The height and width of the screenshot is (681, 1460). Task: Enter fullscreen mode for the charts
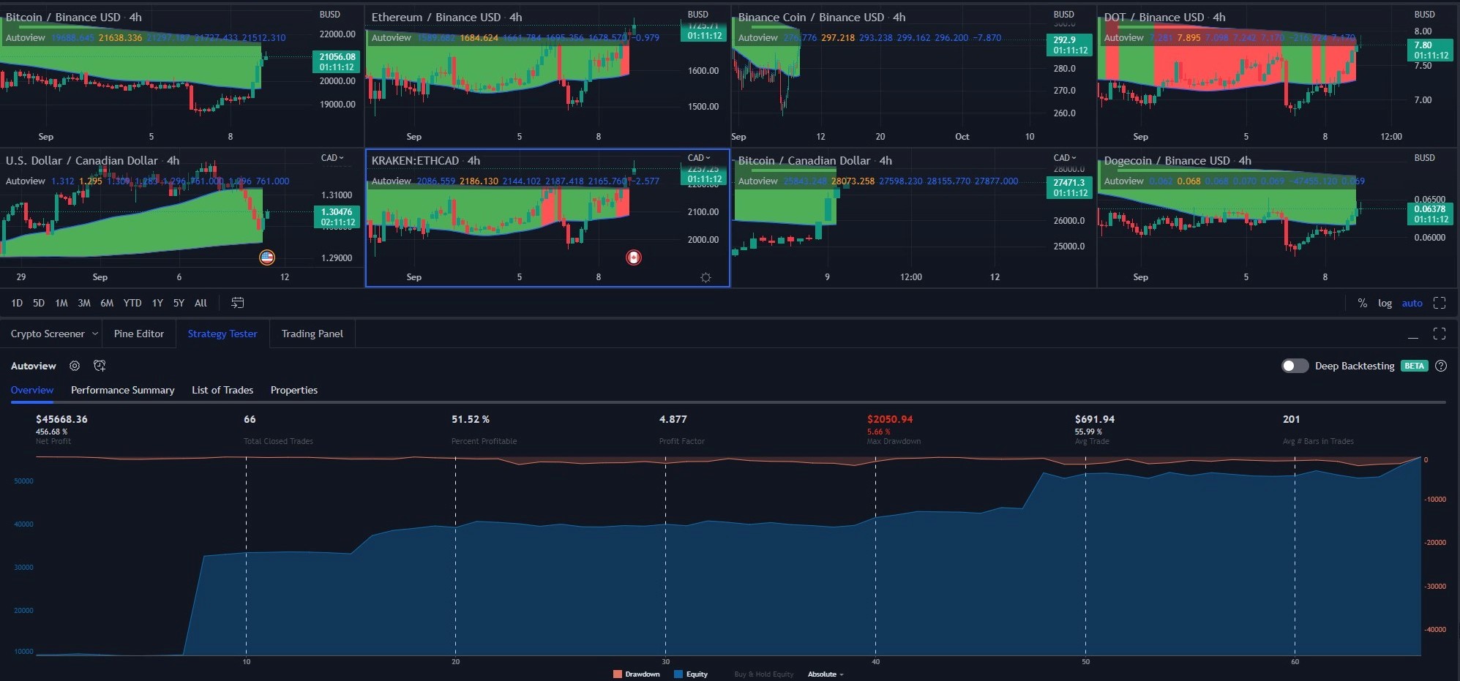click(1440, 302)
